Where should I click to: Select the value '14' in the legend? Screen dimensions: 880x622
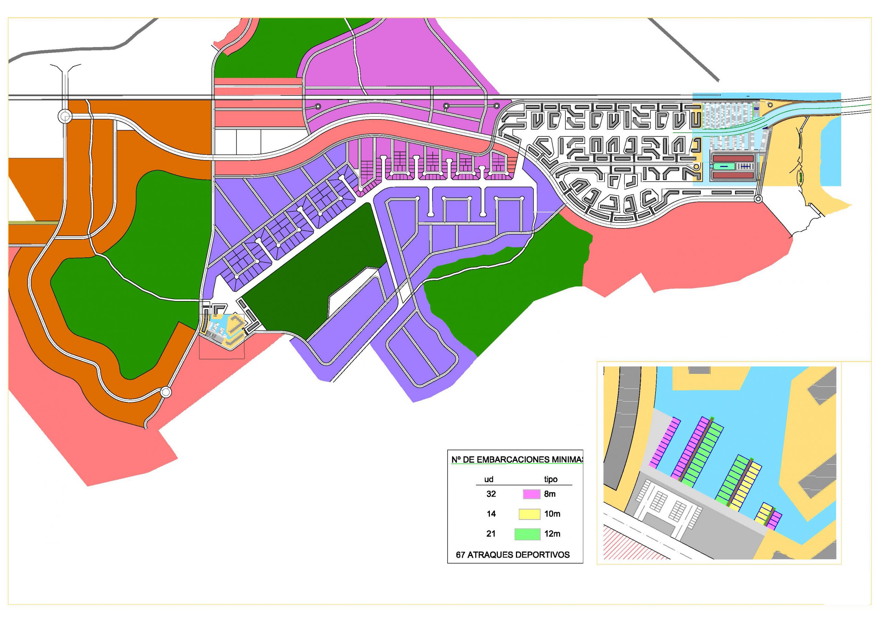[491, 514]
